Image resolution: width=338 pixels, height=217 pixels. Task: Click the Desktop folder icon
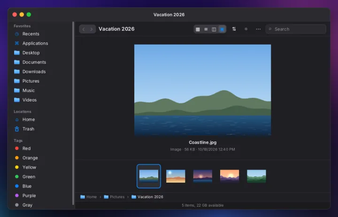click(17, 53)
